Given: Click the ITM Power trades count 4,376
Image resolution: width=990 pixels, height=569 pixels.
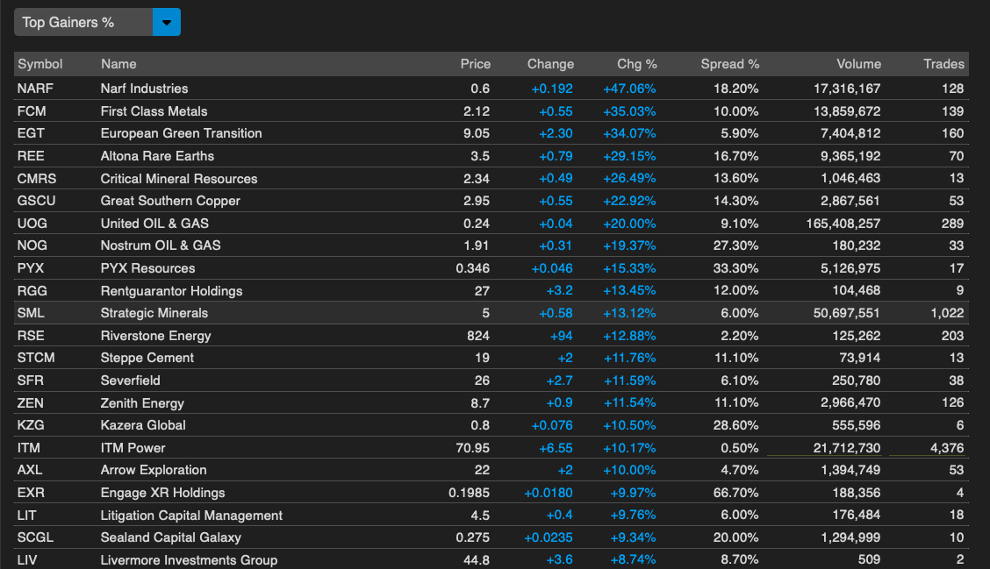Looking at the screenshot, I should point(944,448).
